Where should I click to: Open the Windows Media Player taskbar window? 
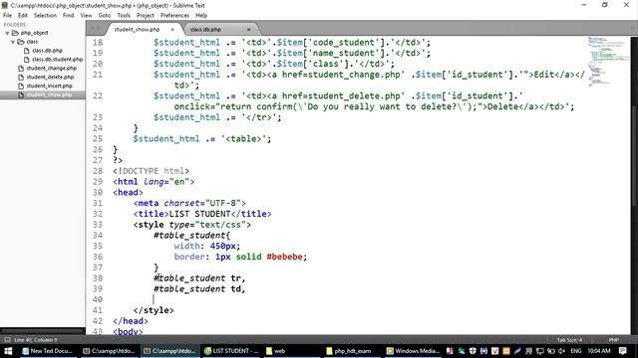(413, 351)
